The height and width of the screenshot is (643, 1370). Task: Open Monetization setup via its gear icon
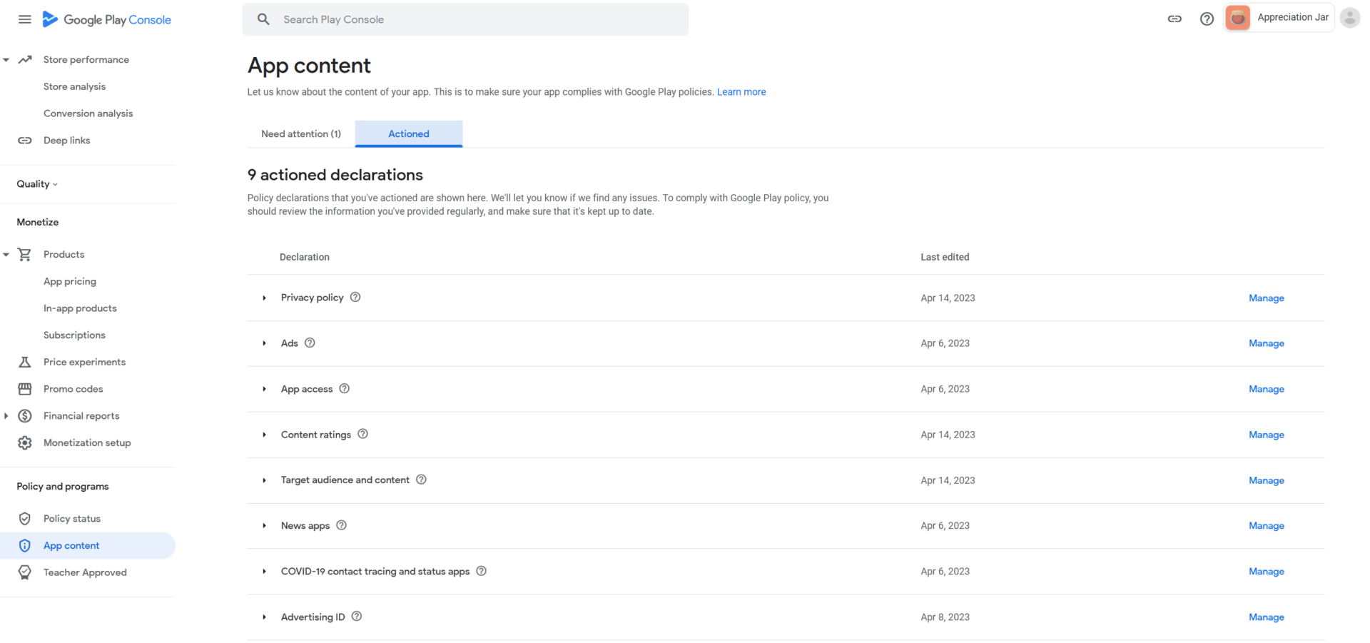[x=25, y=442]
